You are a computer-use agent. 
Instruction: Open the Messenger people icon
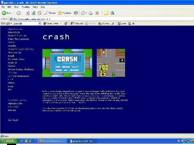point(112,13)
